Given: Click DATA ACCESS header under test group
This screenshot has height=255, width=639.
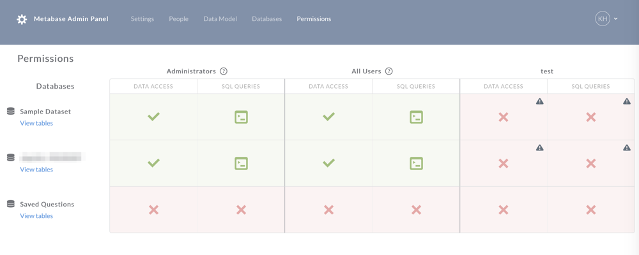Looking at the screenshot, I should pyautogui.click(x=504, y=86).
